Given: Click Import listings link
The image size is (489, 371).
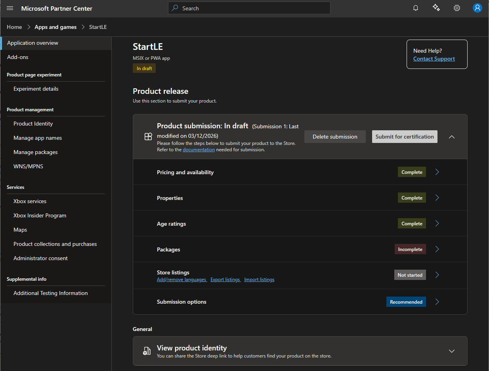Looking at the screenshot, I should 259,280.
